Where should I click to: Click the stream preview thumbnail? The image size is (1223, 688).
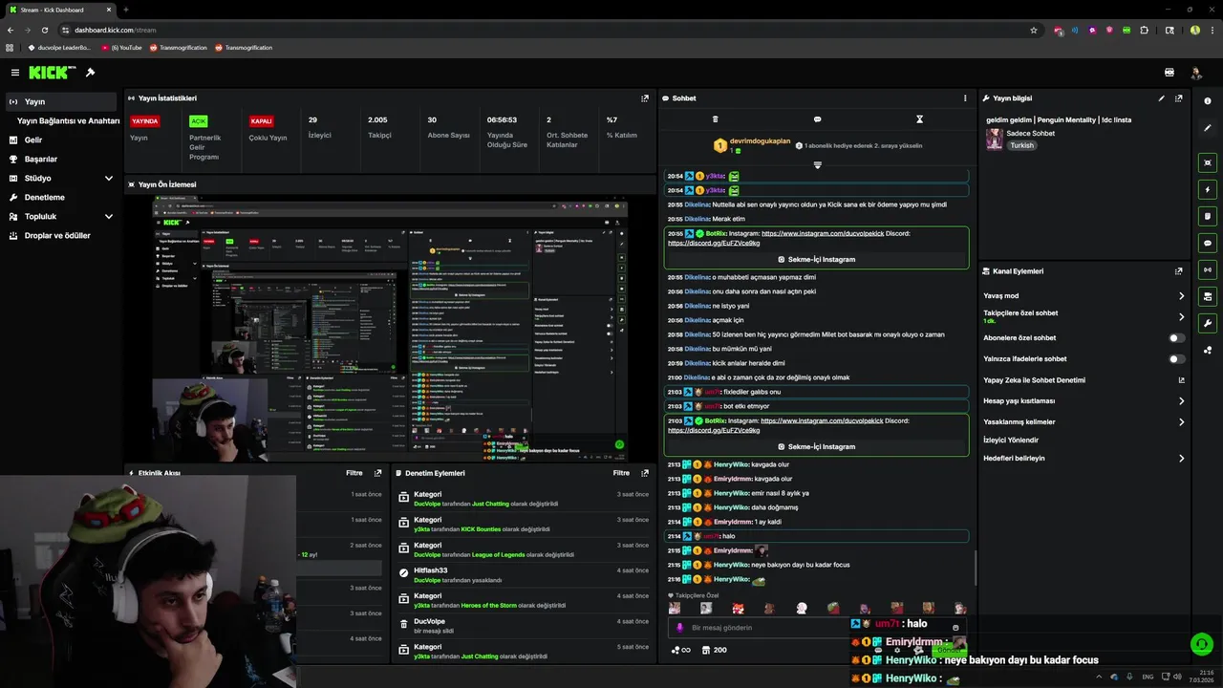tap(390, 328)
